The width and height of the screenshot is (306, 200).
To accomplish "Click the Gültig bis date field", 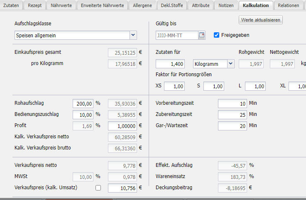I will point(177,35).
